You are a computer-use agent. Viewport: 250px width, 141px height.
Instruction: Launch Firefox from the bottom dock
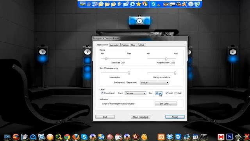coord(76,137)
